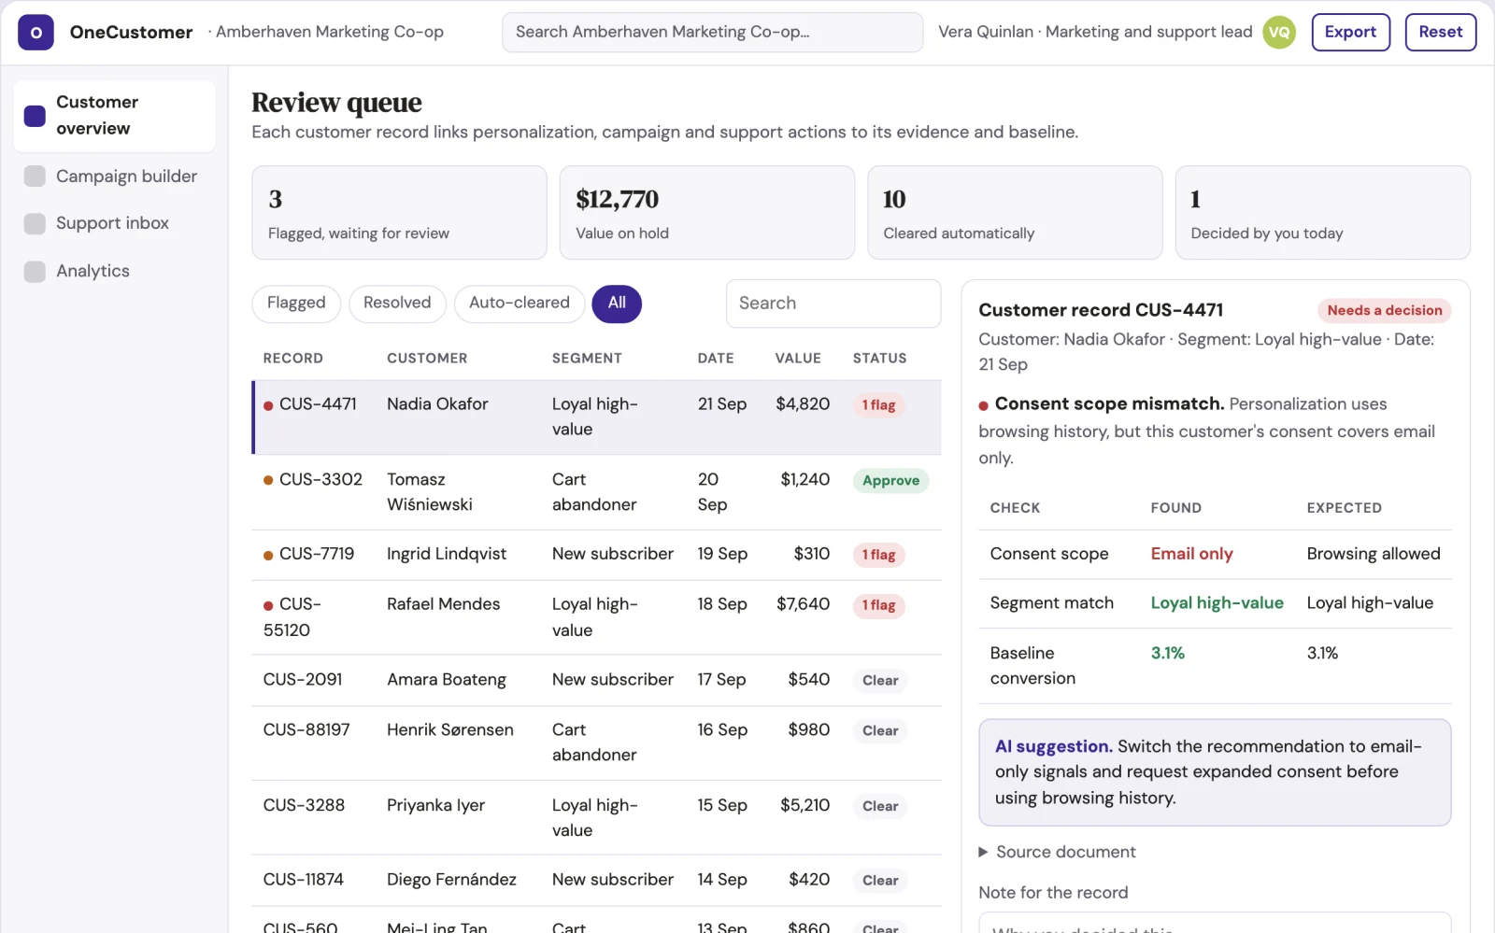Screen dimensions: 1495x933
Task: Click the Email only found value
Action: [x=1191, y=554]
